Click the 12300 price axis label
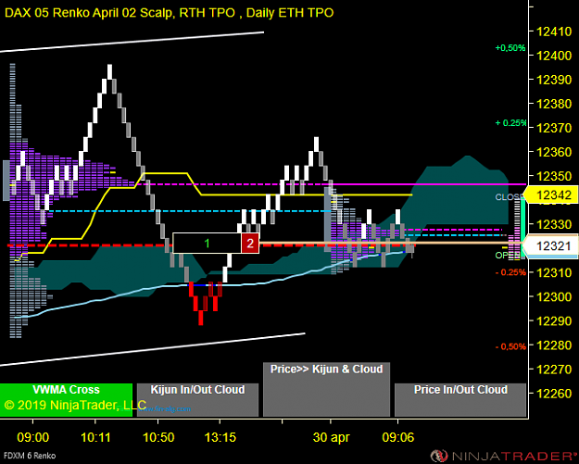579x464 pixels. (x=554, y=296)
